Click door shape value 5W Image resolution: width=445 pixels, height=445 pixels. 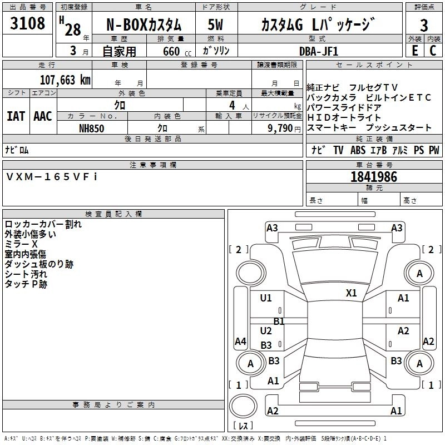point(215,24)
